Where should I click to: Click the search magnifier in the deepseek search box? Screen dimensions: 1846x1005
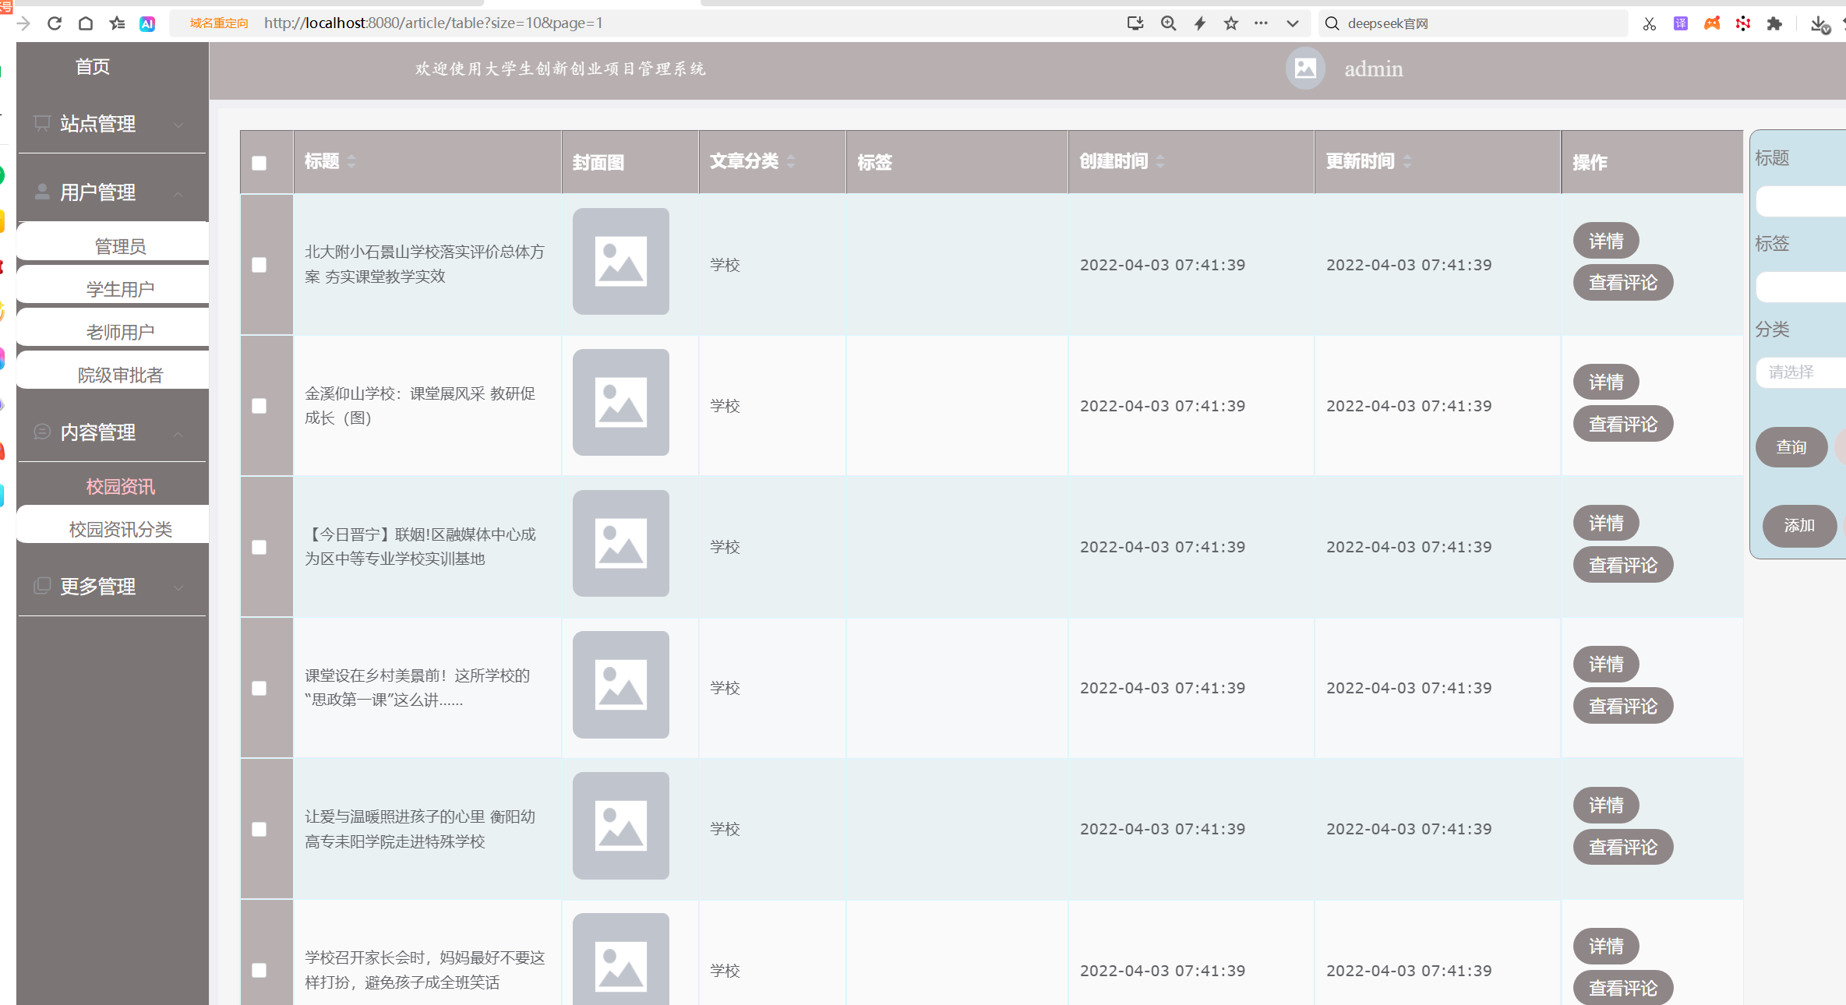tap(1332, 23)
